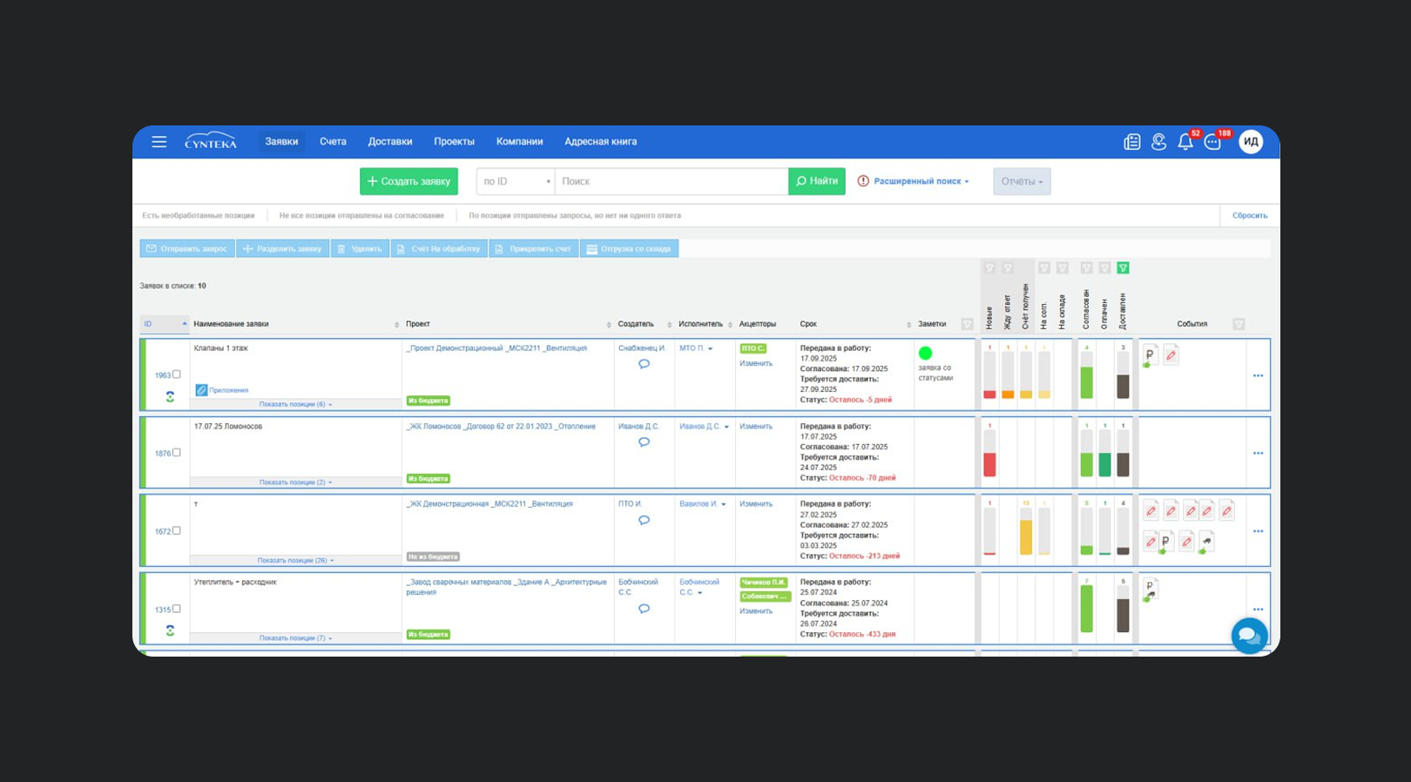Click the support headset icon in header
Viewport: 1411px width, 782px height.
(1158, 142)
